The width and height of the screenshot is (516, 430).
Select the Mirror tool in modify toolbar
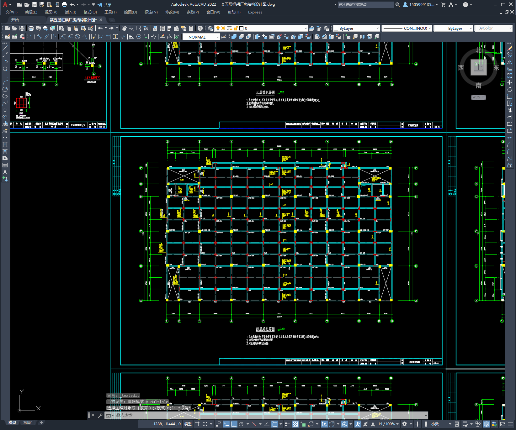(510, 62)
